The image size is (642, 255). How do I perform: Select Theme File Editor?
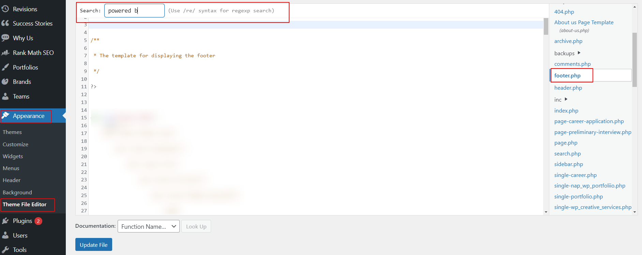25,204
